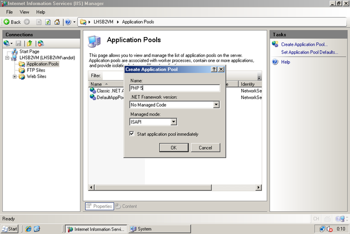The width and height of the screenshot is (350, 234).
Task: Click the IIS Manager title bar icon
Action: pos(4,3)
